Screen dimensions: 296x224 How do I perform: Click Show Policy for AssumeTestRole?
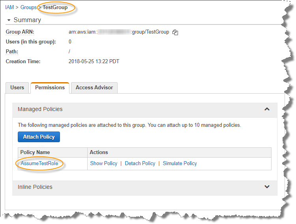[104, 163]
